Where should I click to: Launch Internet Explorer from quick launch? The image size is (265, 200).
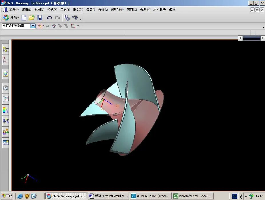pyautogui.click(x=20, y=196)
